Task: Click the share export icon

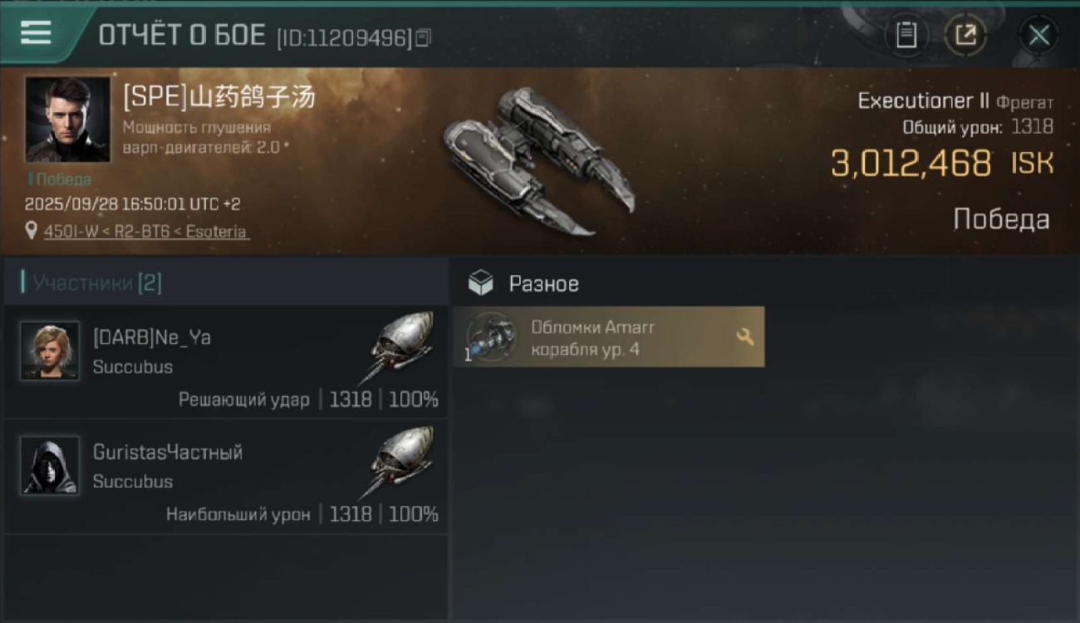Action: coord(965,36)
